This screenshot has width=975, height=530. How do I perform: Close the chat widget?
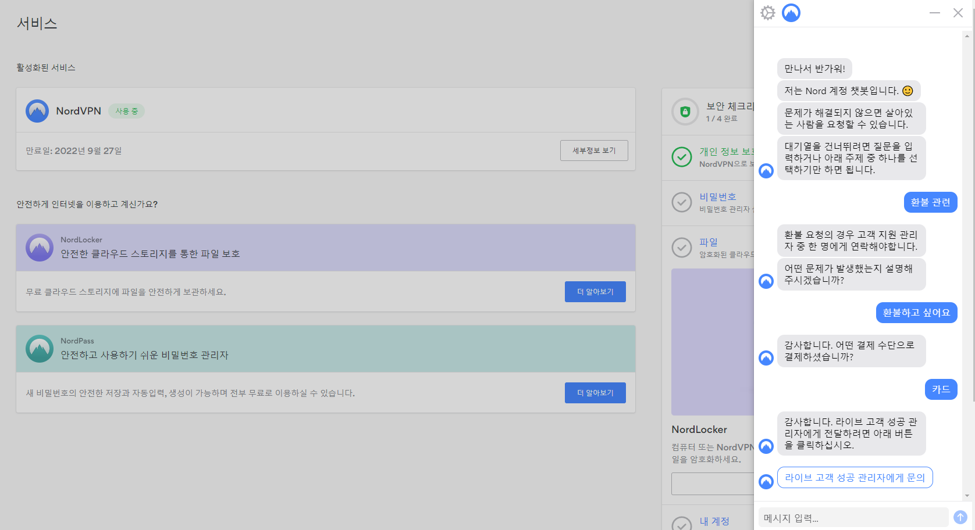click(958, 13)
